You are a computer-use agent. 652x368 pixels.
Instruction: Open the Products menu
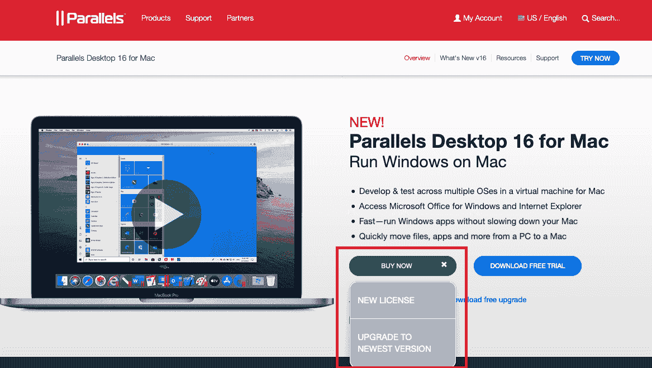click(155, 18)
